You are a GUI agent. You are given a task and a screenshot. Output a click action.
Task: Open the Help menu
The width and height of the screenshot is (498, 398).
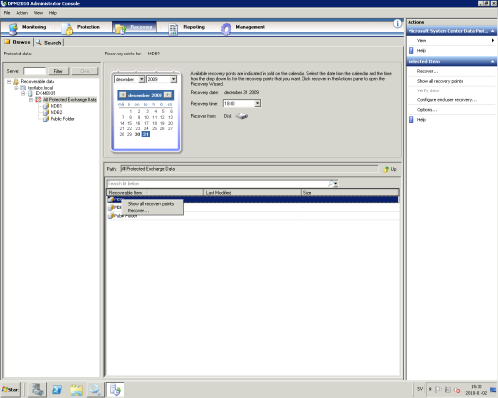coord(53,13)
